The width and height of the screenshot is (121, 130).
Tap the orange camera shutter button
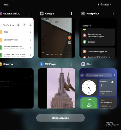pos(70,38)
